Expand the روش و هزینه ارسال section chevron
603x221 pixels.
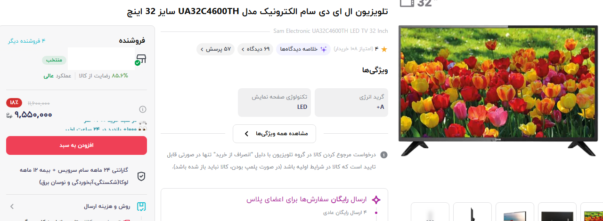point(12,206)
